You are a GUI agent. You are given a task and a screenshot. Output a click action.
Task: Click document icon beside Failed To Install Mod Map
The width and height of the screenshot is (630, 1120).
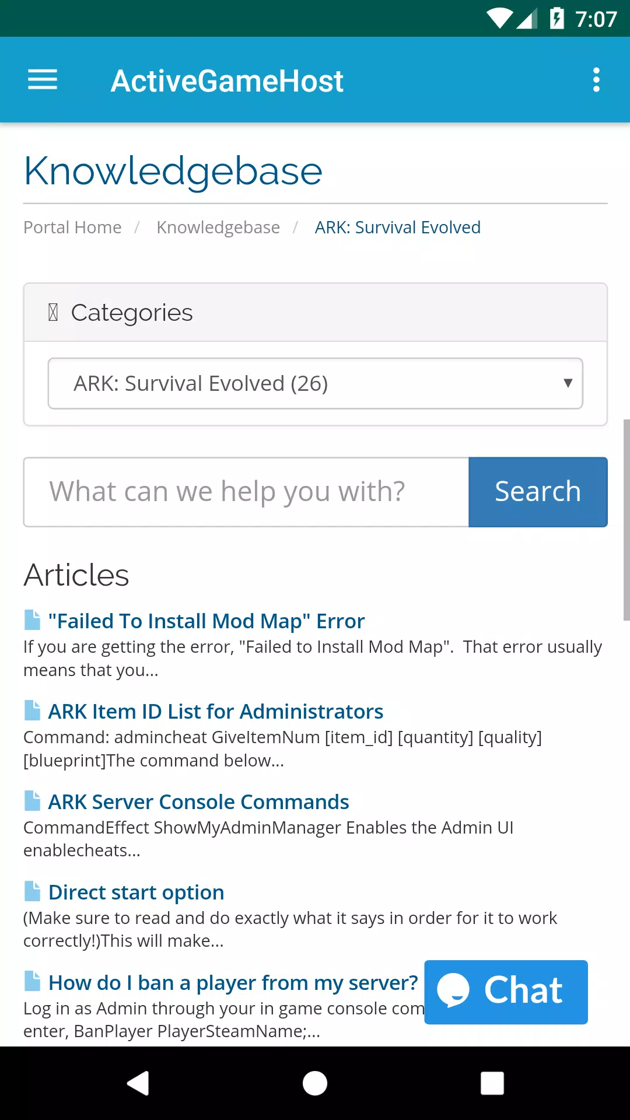pyautogui.click(x=32, y=620)
